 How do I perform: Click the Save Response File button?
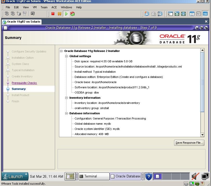pyautogui.click(x=189, y=143)
